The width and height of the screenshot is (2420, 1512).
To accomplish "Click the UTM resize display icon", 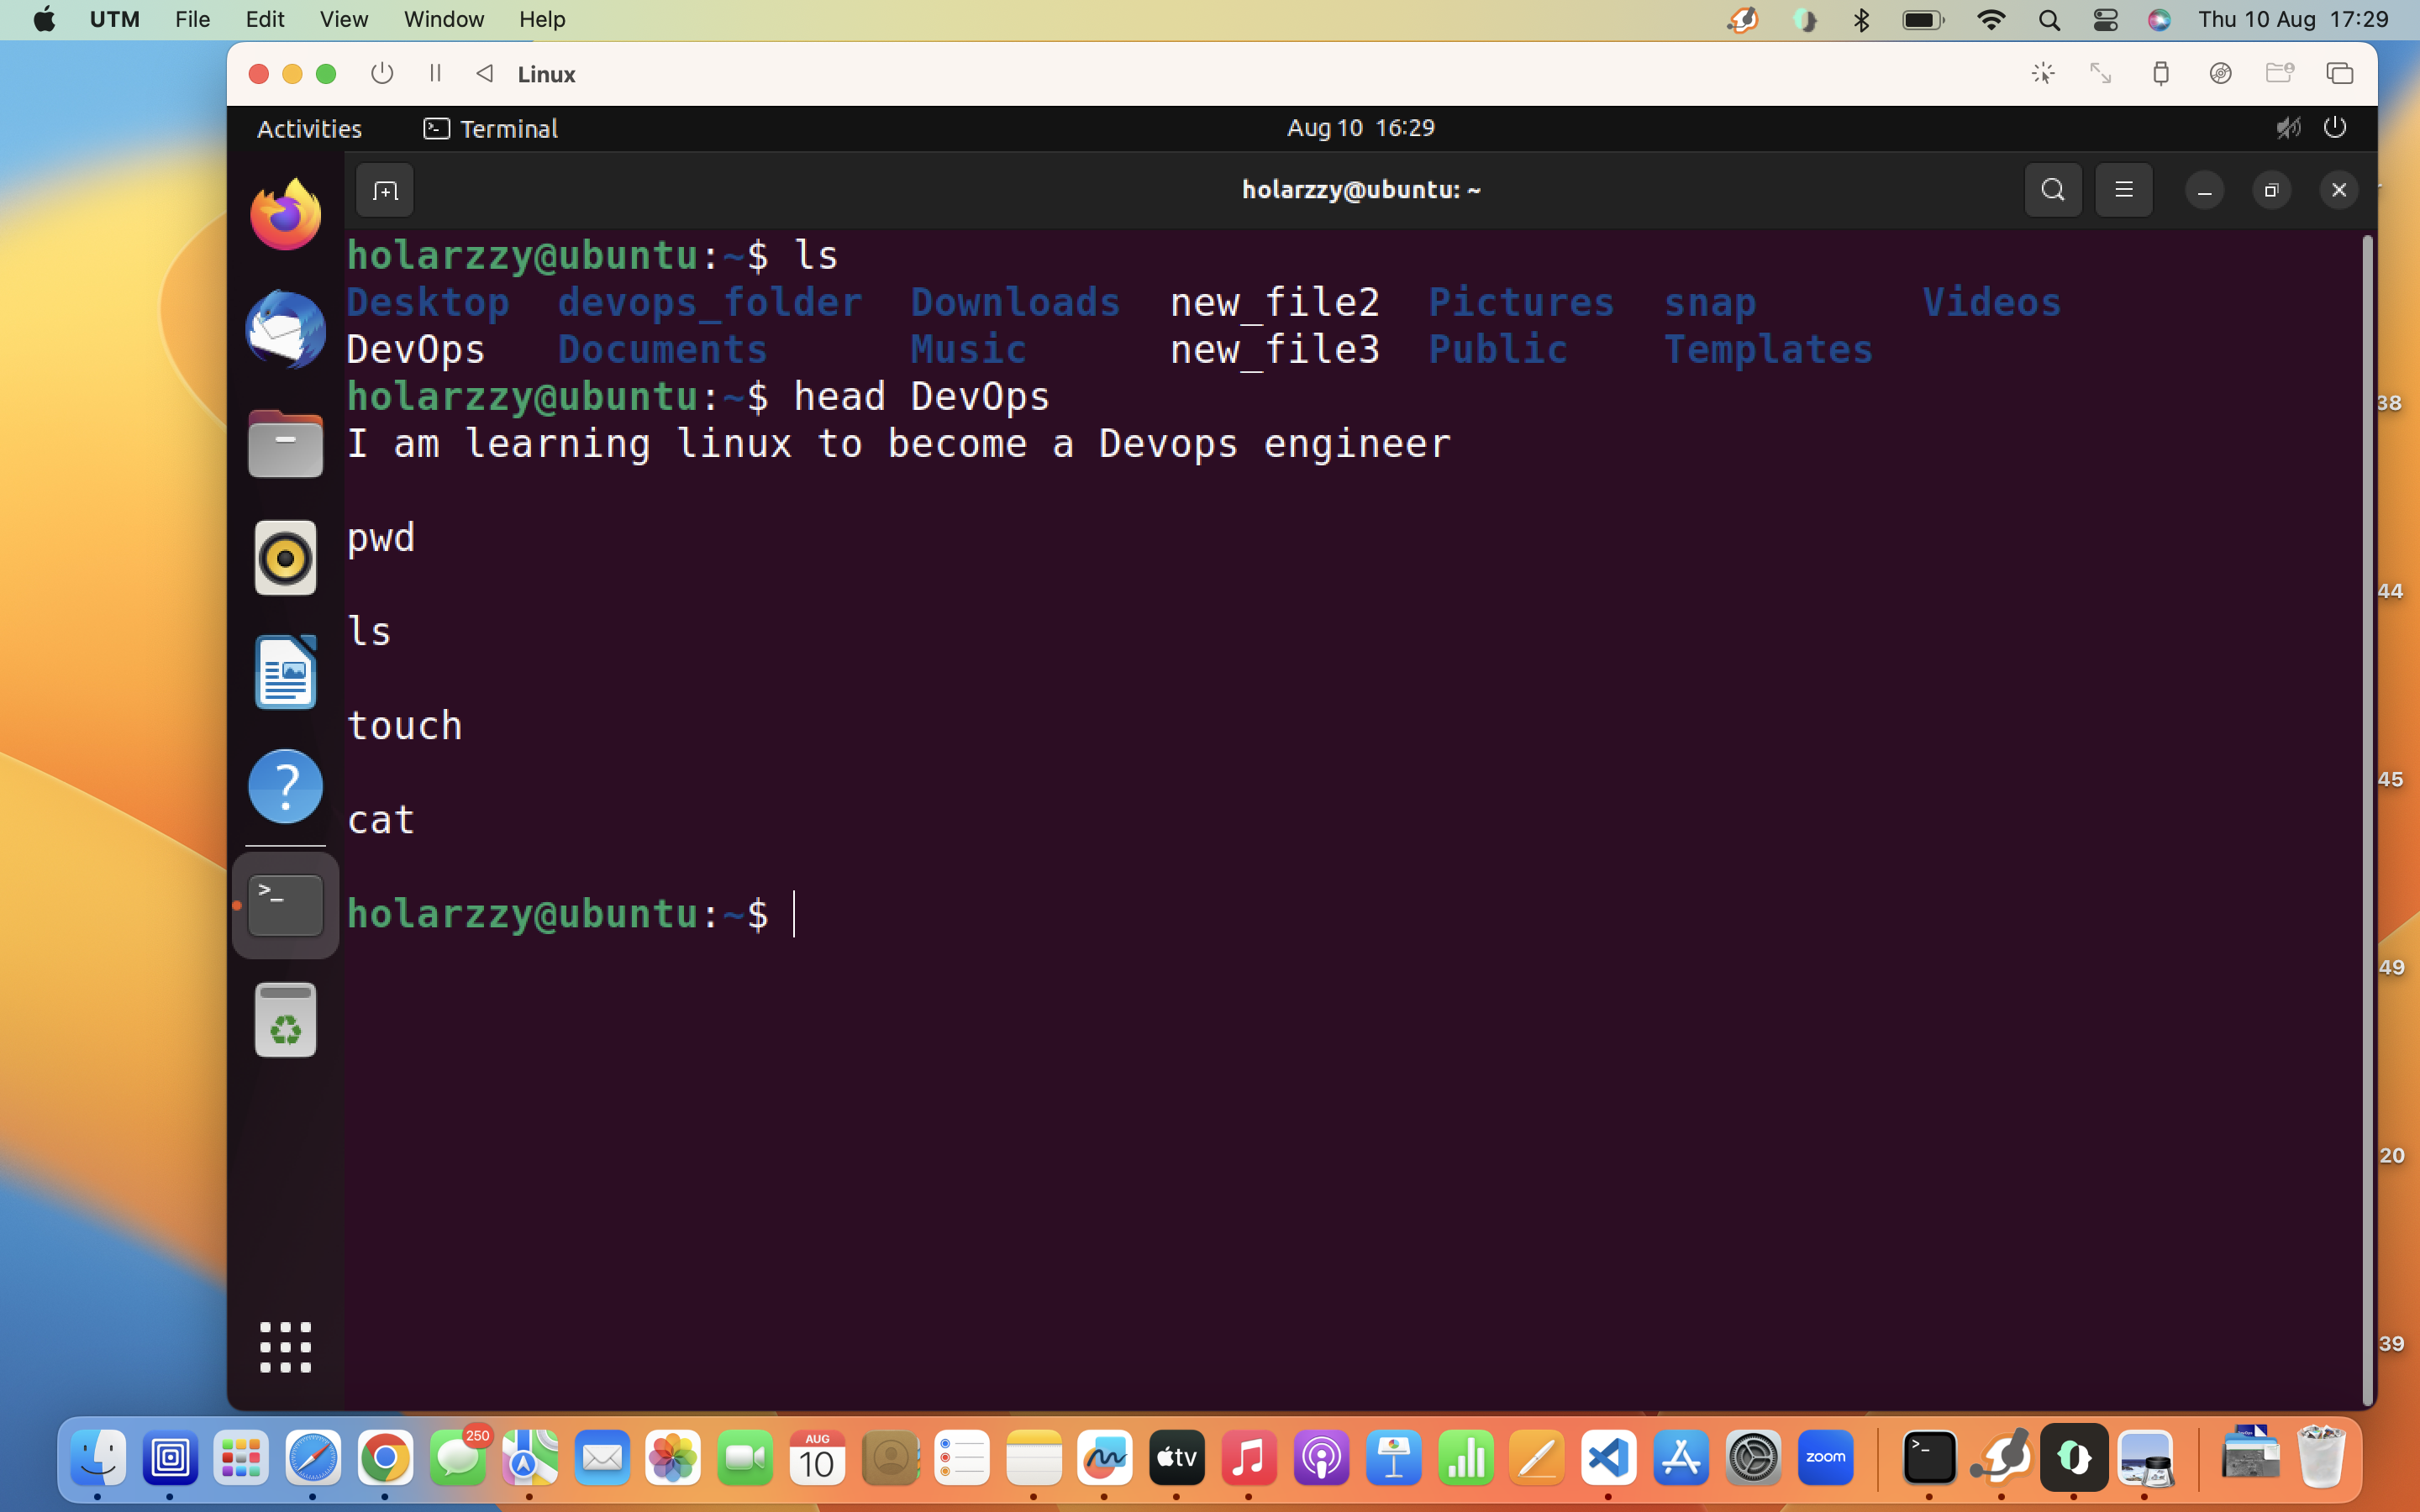I will [2101, 74].
